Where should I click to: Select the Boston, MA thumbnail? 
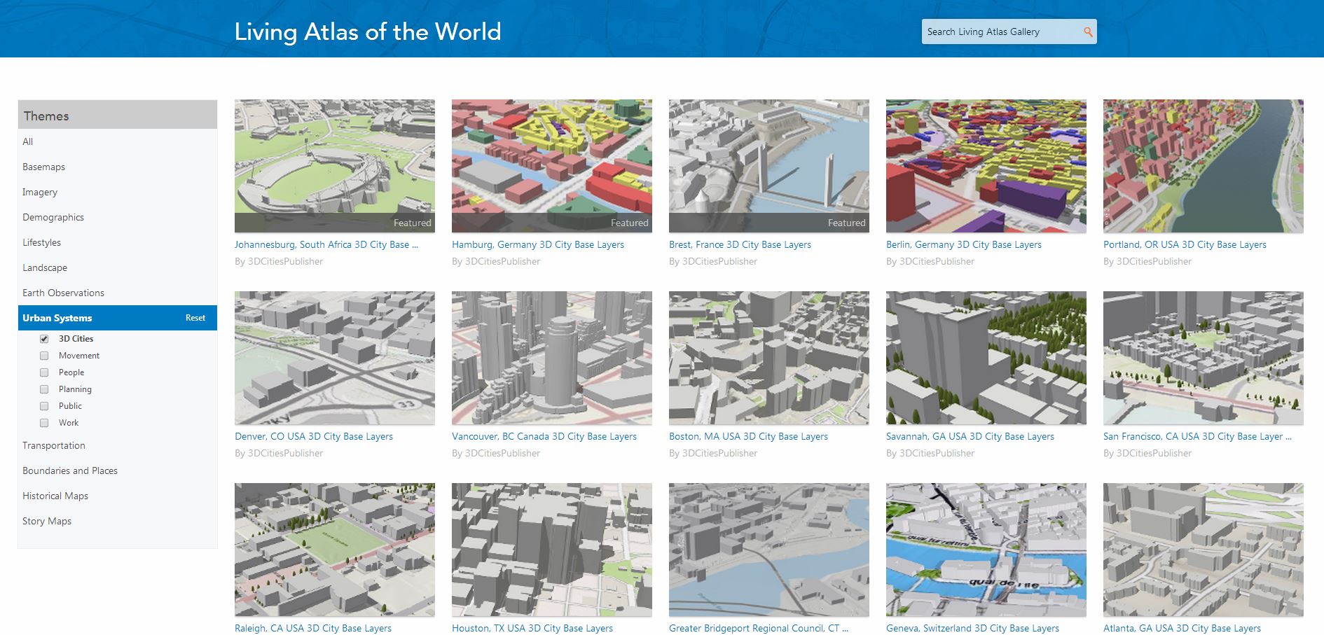pyautogui.click(x=769, y=358)
